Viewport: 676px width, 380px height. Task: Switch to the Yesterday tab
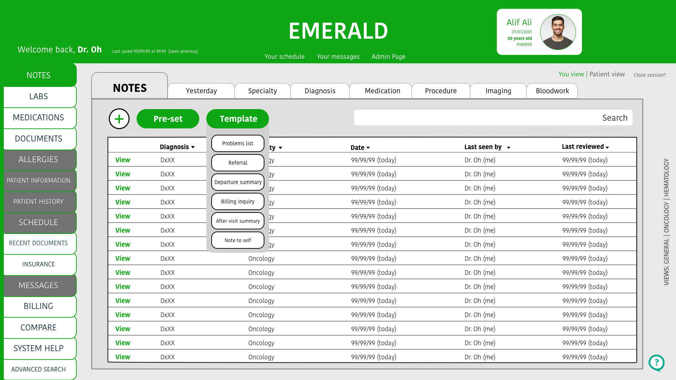201,91
